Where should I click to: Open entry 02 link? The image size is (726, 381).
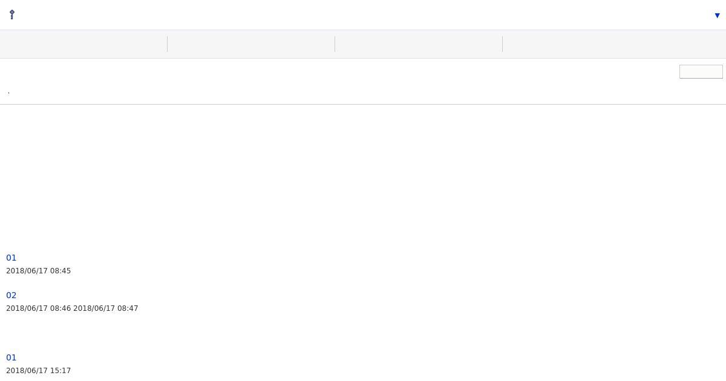(11, 295)
